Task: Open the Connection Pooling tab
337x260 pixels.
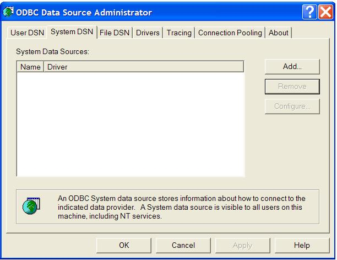Action: click(x=230, y=33)
